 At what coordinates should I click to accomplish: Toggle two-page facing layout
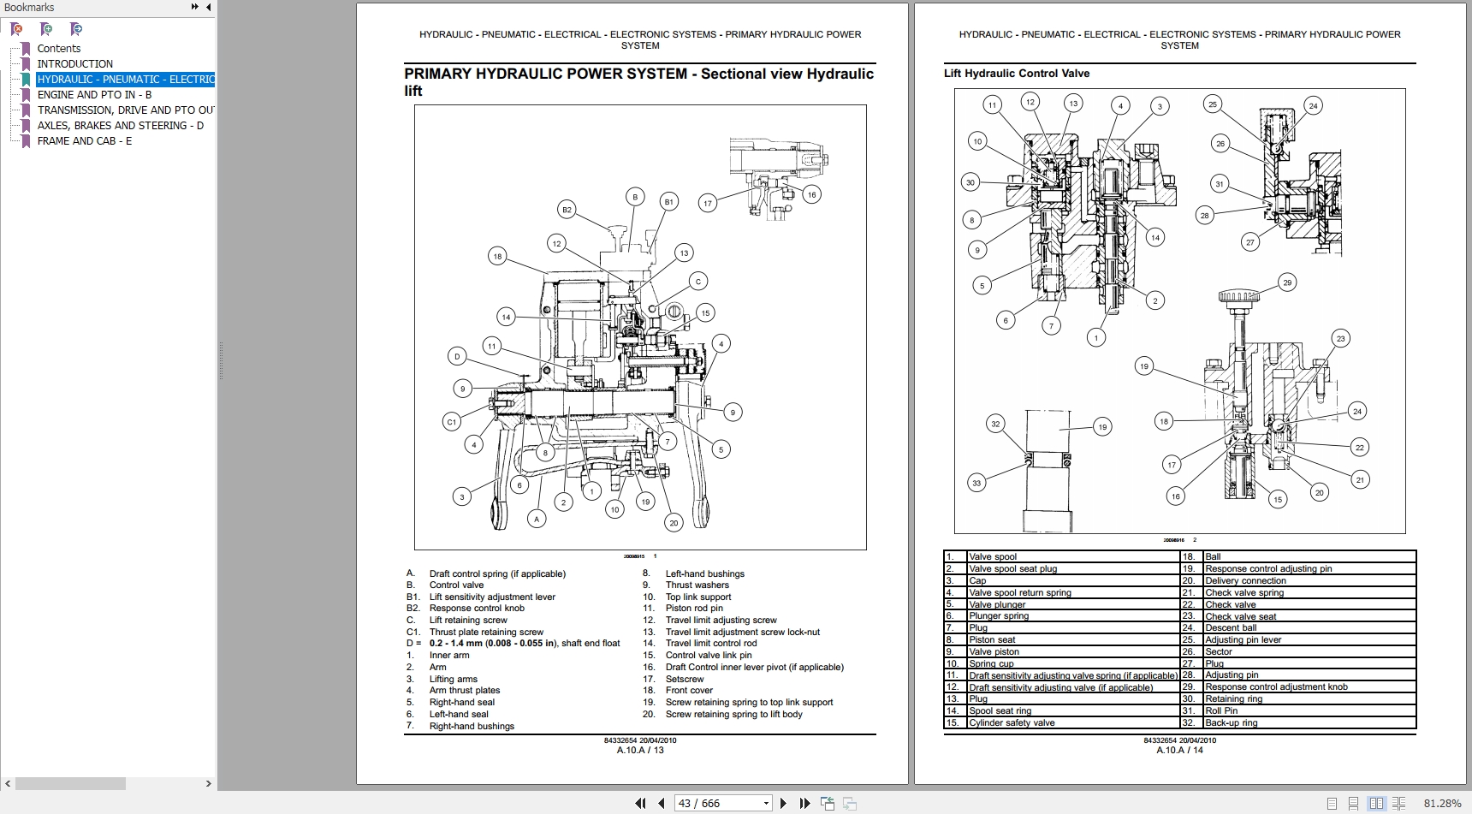[1376, 803]
